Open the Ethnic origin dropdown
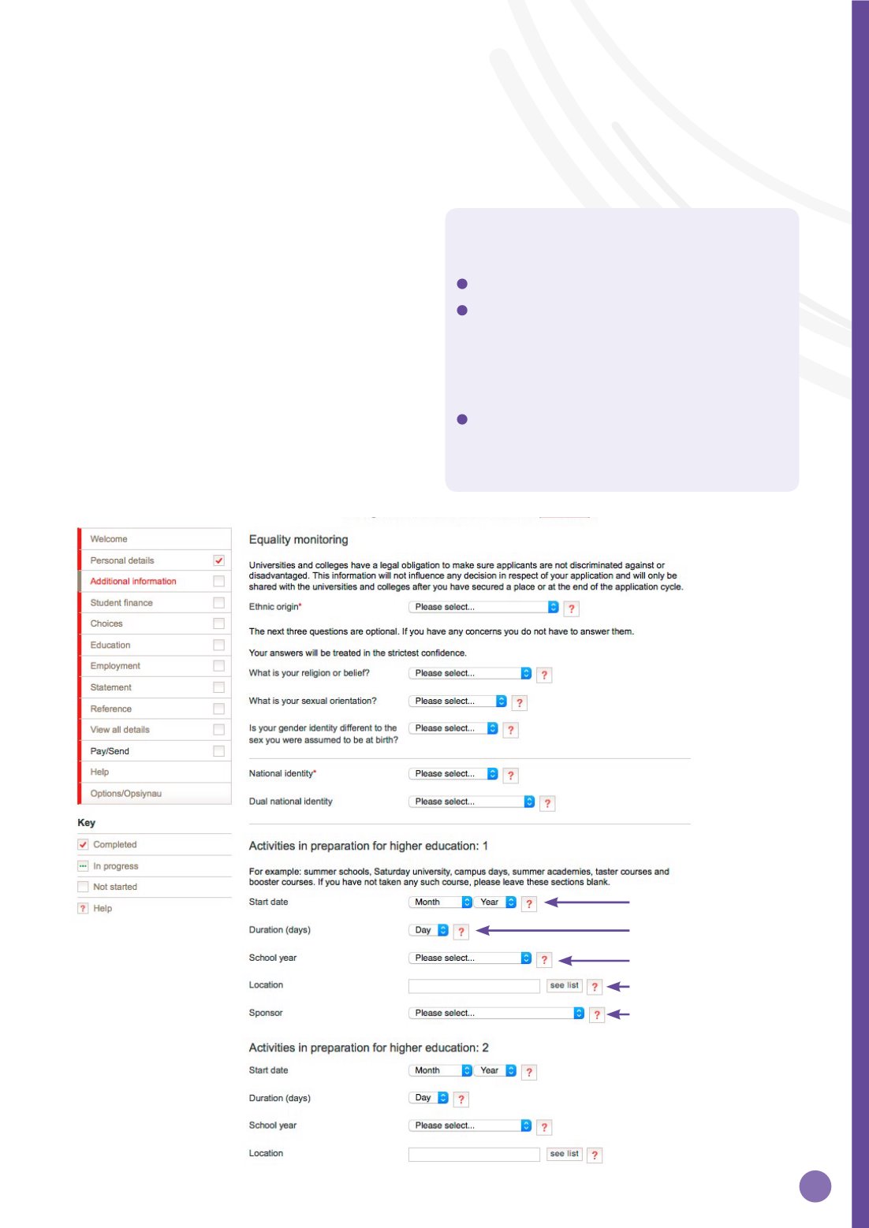The image size is (869, 1228). tap(483, 607)
